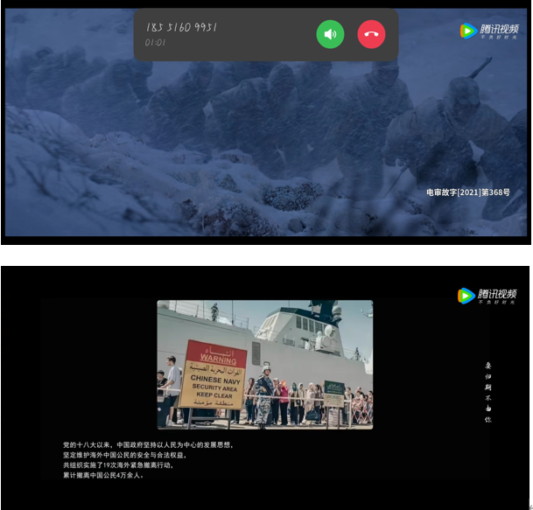Tap the green speaker button on call banner
This screenshot has width=533, height=510.
tap(330, 34)
